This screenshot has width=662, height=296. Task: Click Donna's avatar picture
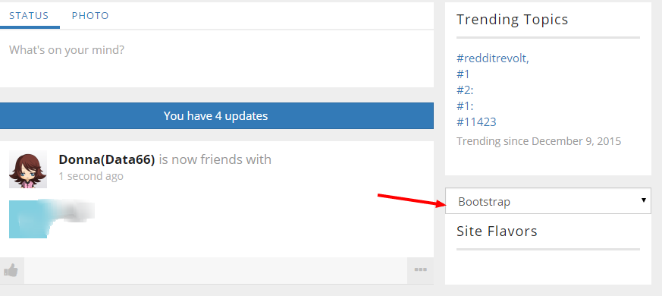click(28, 169)
